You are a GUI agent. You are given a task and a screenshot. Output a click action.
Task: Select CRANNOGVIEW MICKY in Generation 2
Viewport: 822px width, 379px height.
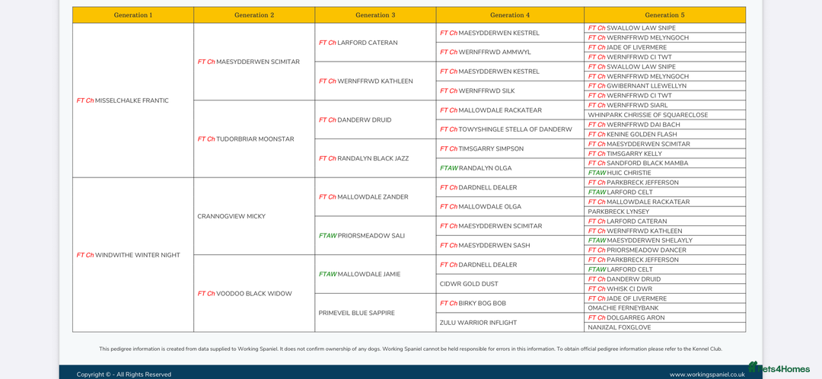pyautogui.click(x=231, y=216)
